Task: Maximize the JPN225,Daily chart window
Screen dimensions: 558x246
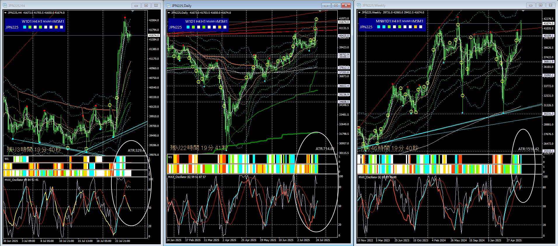Action: pos(336,6)
